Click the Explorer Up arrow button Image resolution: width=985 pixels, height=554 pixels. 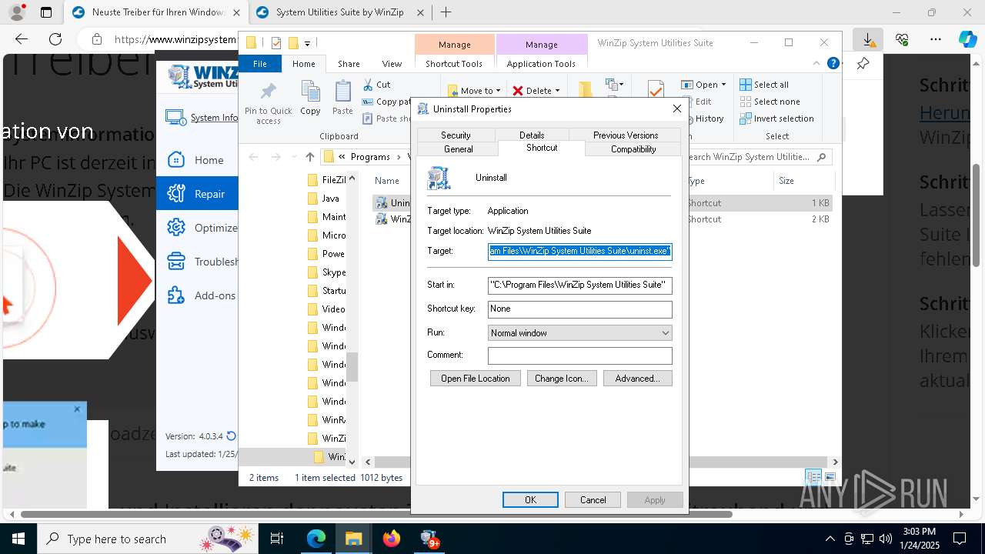(x=310, y=157)
